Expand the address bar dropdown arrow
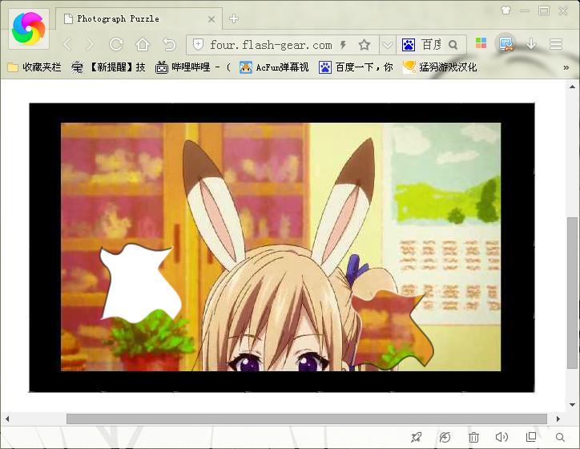Image resolution: width=580 pixels, height=449 pixels. pos(387,45)
